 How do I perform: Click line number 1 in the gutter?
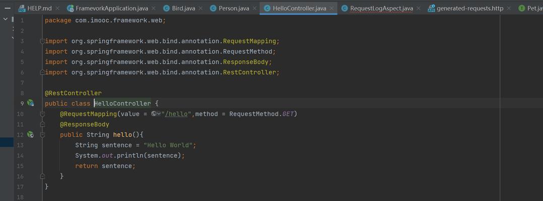coord(23,21)
